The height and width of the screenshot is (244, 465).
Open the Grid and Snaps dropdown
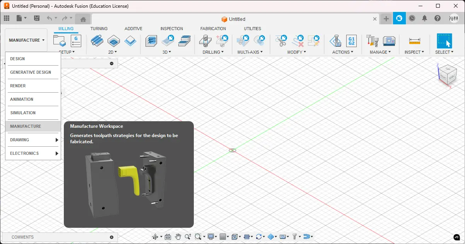(224, 237)
